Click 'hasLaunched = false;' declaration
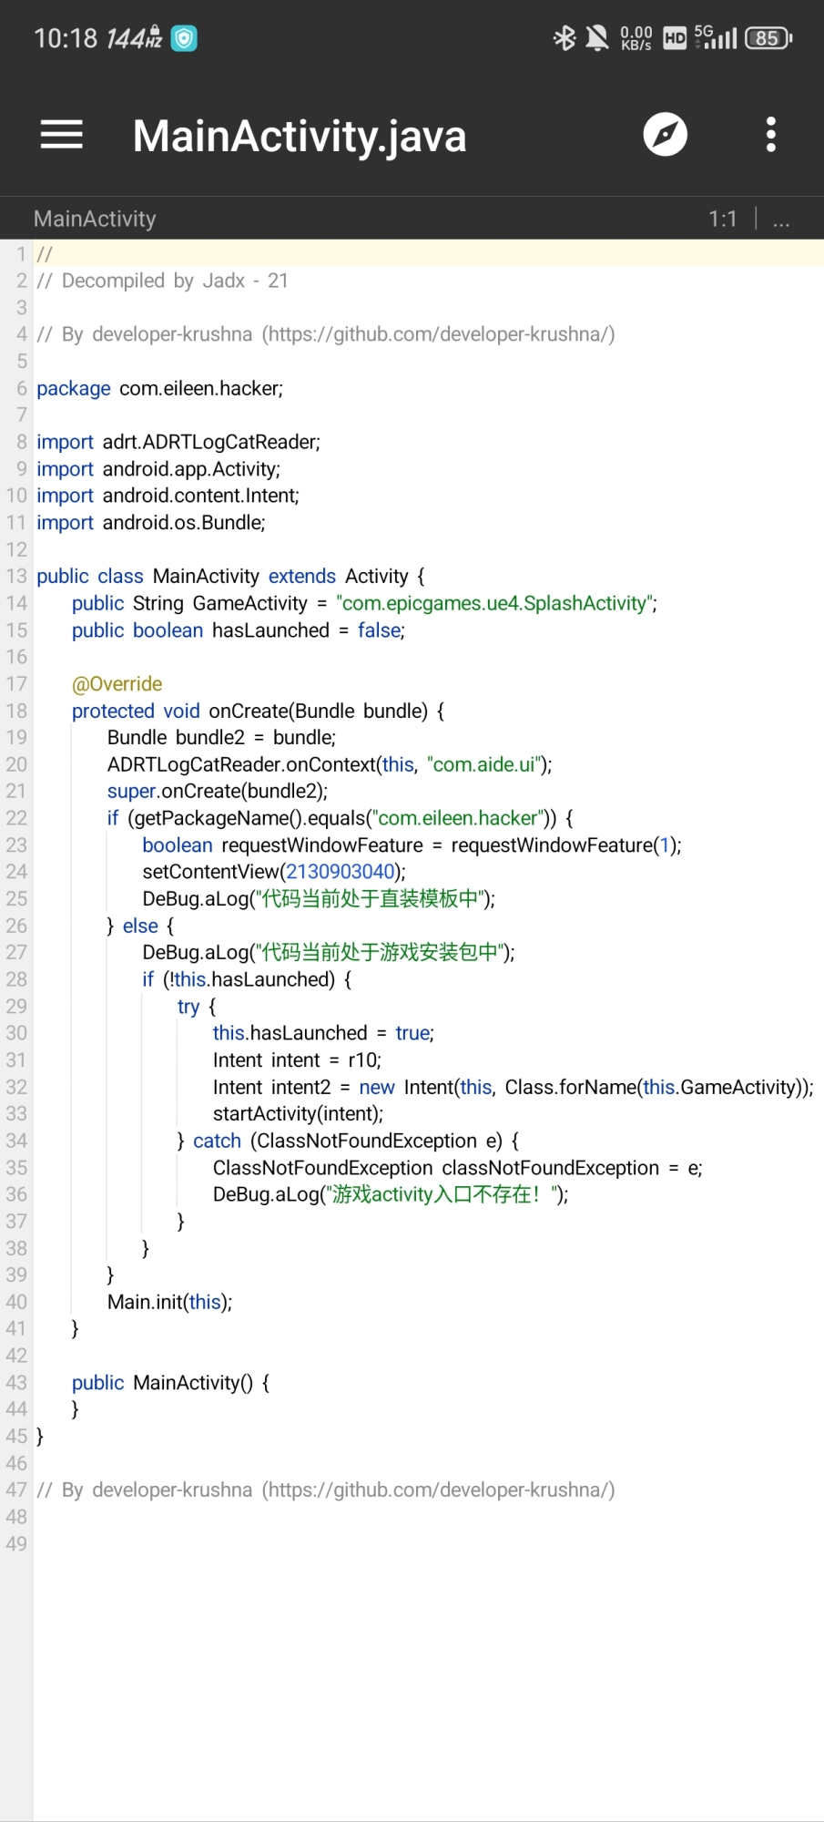This screenshot has height=1822, width=824. pos(309,630)
